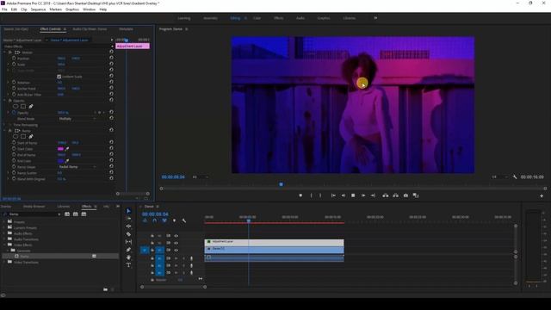Click Mark Out button in Program monitor
551x310 pixels.
(x=320, y=195)
